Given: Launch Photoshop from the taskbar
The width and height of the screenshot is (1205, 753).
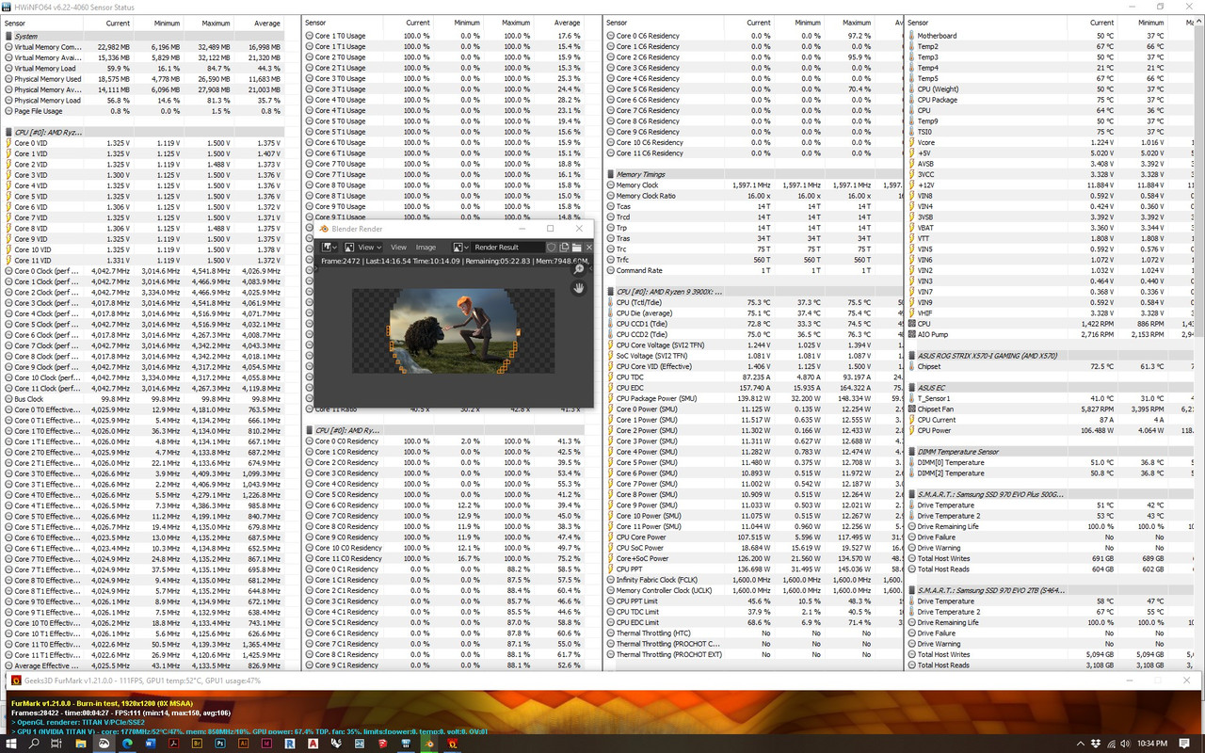Looking at the screenshot, I should click(220, 744).
